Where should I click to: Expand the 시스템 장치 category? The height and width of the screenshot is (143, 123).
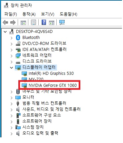[12, 128]
